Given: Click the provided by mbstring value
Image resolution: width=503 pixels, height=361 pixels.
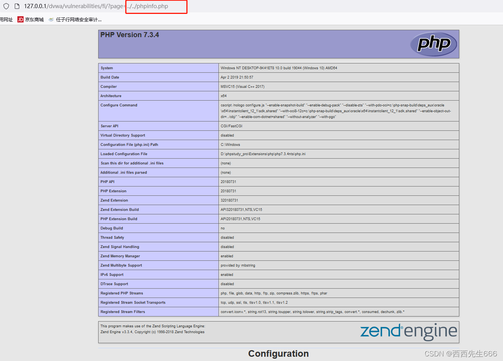Looking at the screenshot, I should [238, 265].
